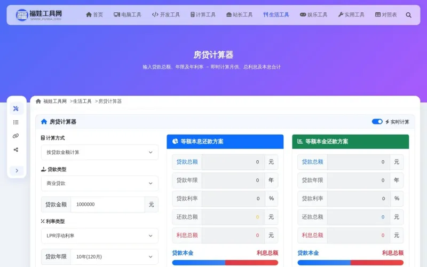
Task: Click the chart icon in the 等额本金 header
Action: coord(300,141)
